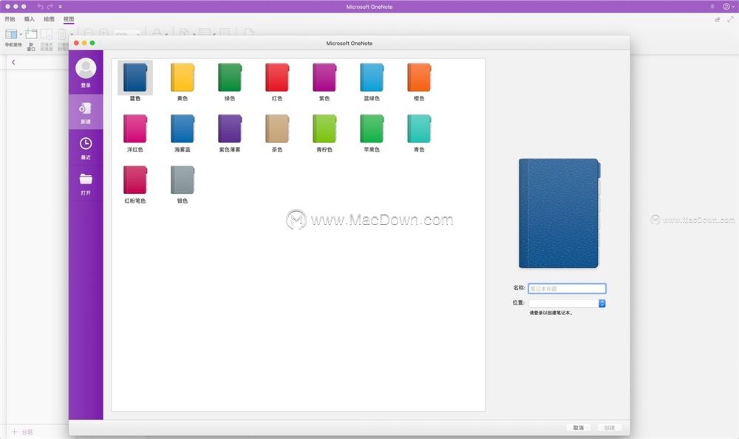Screen dimensions: 739x439
Task: Select the 橙色 (orange) notebook icon
Action: 419,77
